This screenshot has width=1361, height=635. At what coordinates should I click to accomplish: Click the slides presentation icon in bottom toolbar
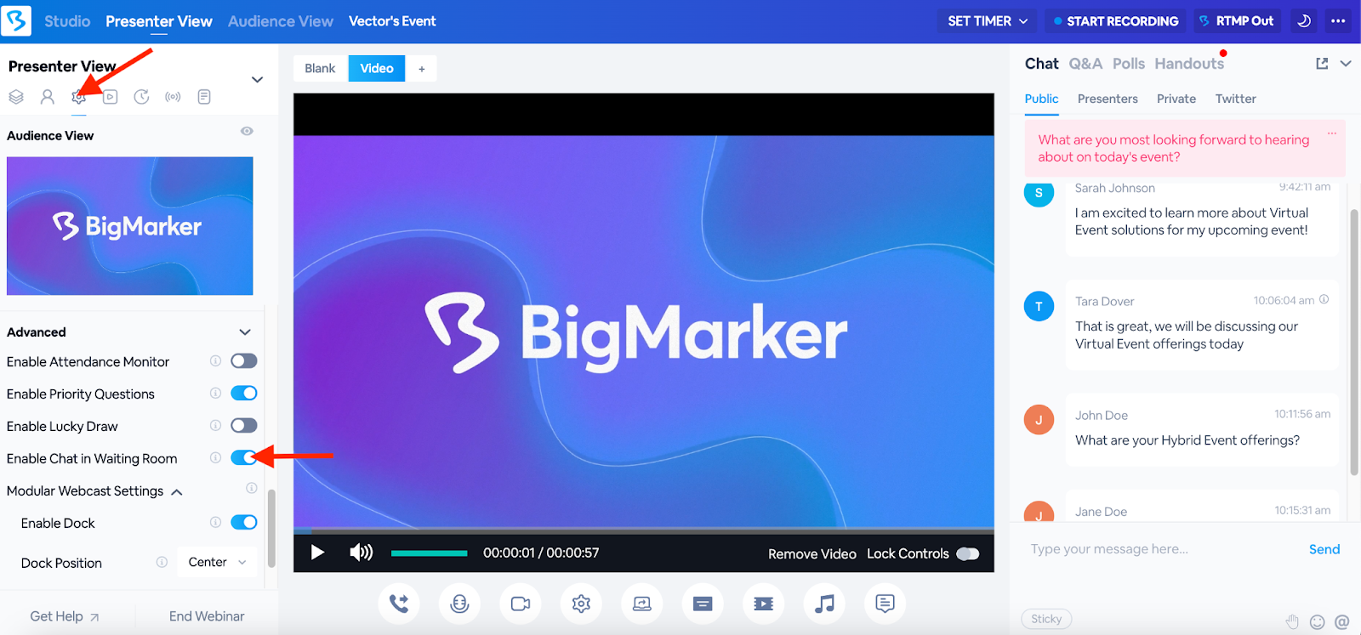[x=703, y=604]
